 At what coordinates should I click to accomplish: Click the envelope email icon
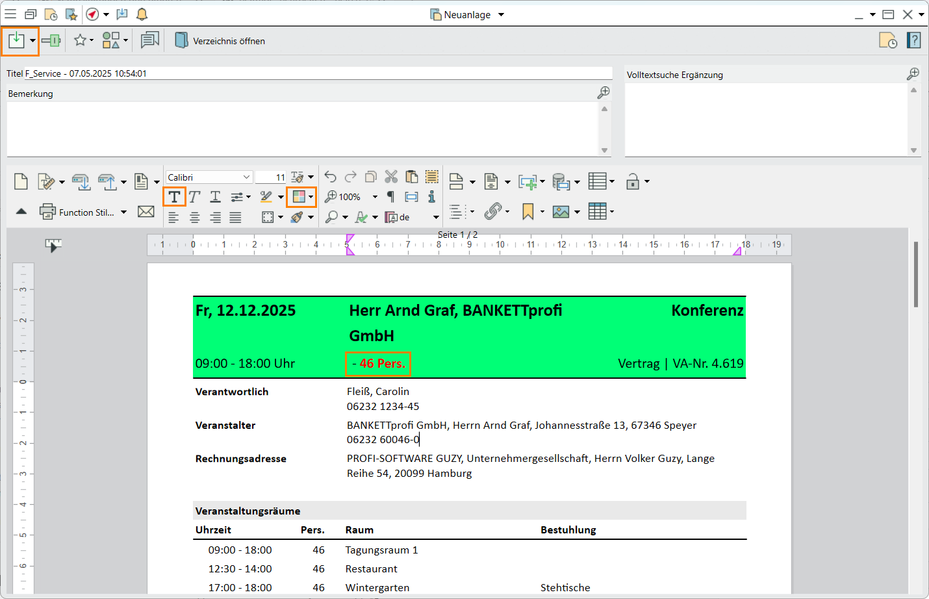coord(146,212)
